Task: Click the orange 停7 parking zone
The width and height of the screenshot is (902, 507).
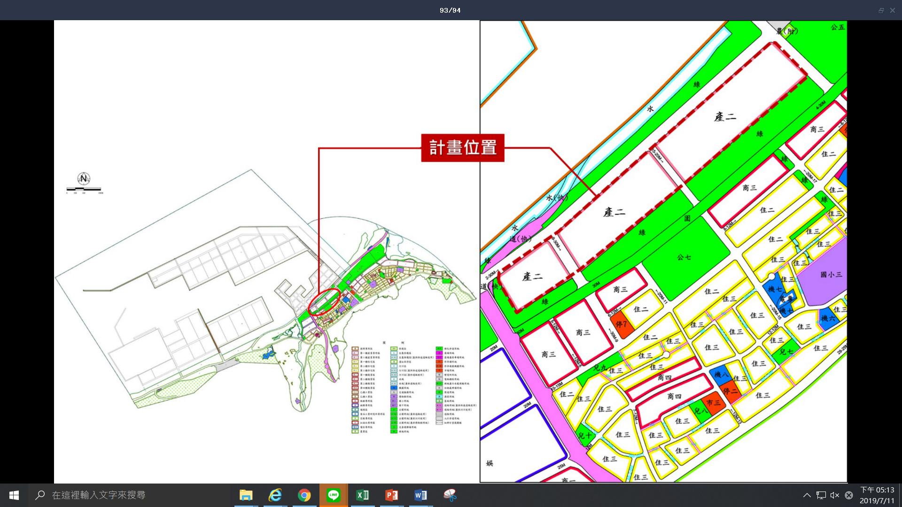Action: click(x=621, y=324)
